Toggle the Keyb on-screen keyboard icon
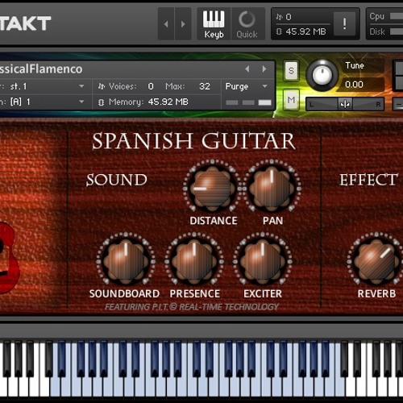Screen dimensions: 403x403 click(x=214, y=24)
